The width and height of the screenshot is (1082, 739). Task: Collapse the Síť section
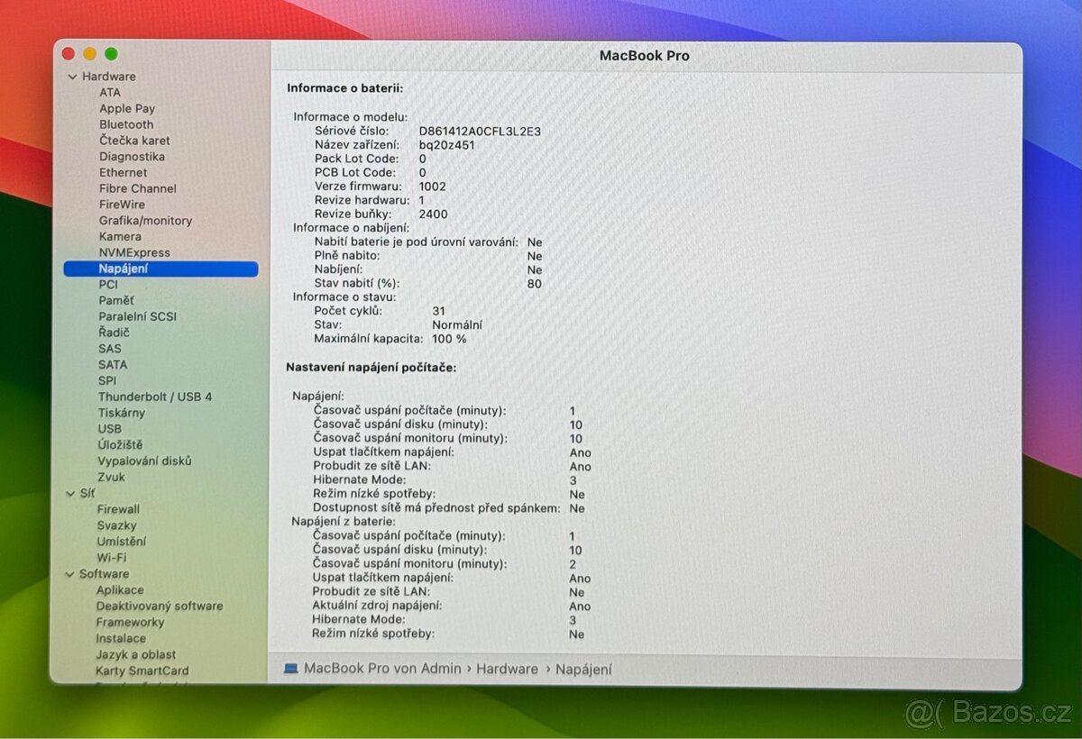[x=73, y=493]
